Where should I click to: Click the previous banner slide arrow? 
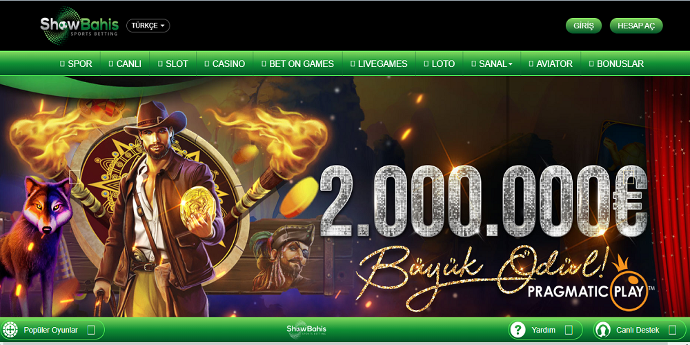tap(75, 177)
